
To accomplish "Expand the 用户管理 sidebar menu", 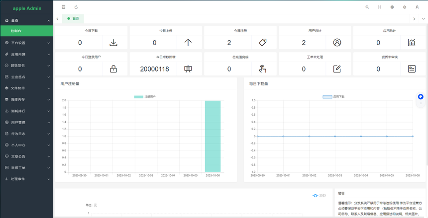I will tap(26, 122).
